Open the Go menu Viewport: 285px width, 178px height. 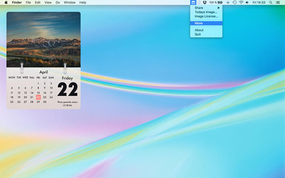click(57, 2)
